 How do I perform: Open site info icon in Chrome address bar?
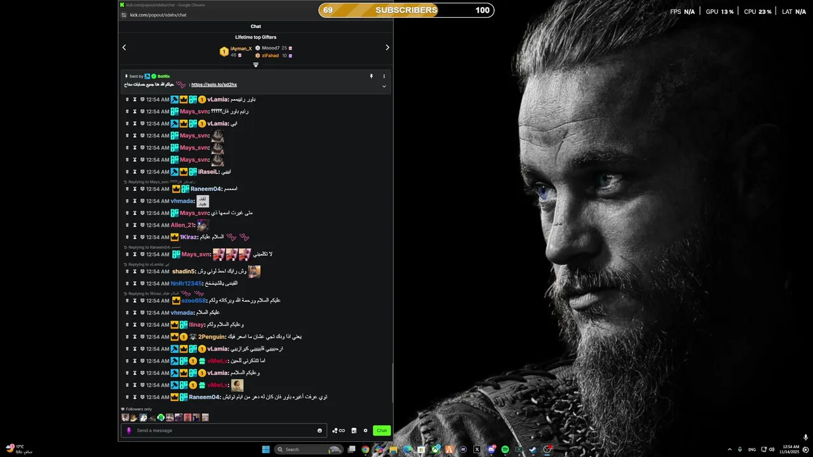tap(123, 15)
